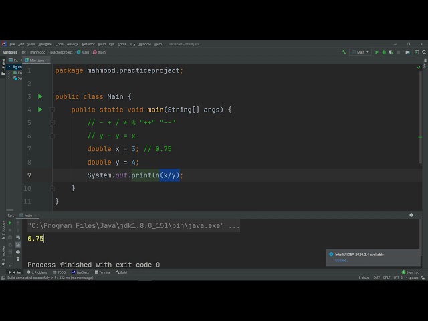This screenshot has width=428, height=321.
Task: Run with coverage from the top toolbar
Action: 391,52
